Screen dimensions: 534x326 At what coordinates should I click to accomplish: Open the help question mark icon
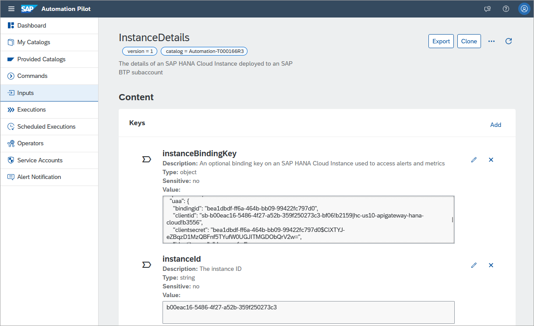coord(506,9)
